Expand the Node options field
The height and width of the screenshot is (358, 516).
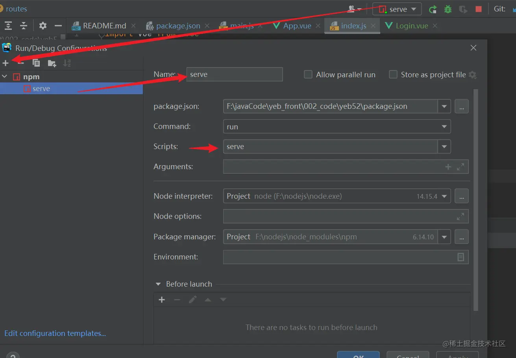click(461, 216)
